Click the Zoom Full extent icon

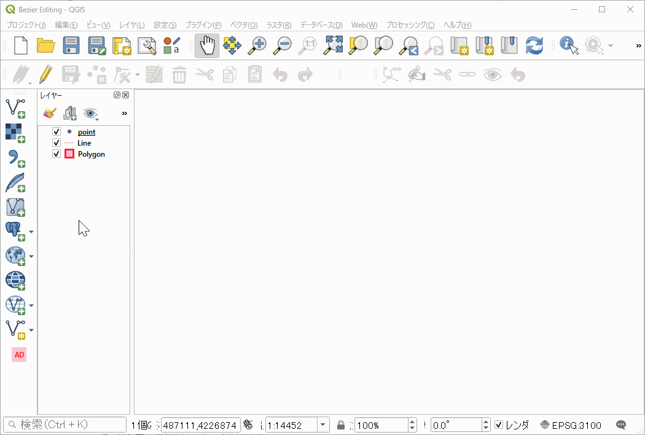coord(334,46)
